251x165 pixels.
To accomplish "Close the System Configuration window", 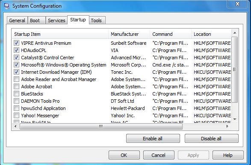I will coord(237,3).
